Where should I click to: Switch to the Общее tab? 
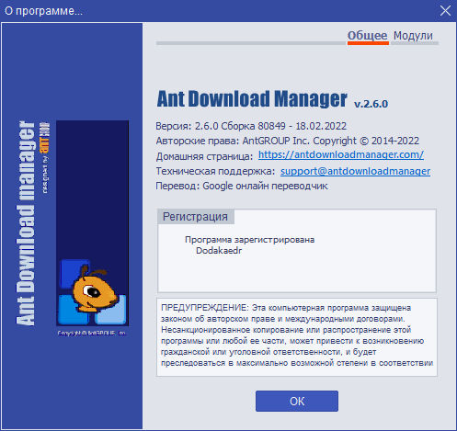pos(368,36)
